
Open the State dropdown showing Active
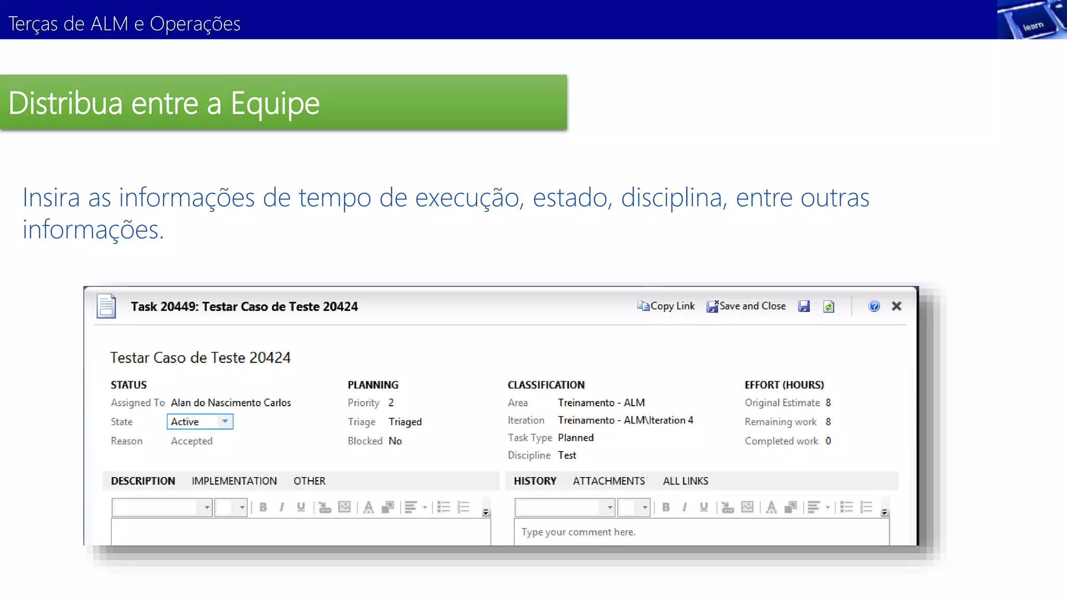point(200,421)
